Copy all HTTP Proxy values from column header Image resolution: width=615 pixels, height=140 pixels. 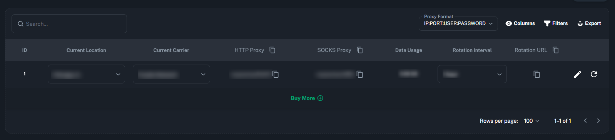point(272,50)
